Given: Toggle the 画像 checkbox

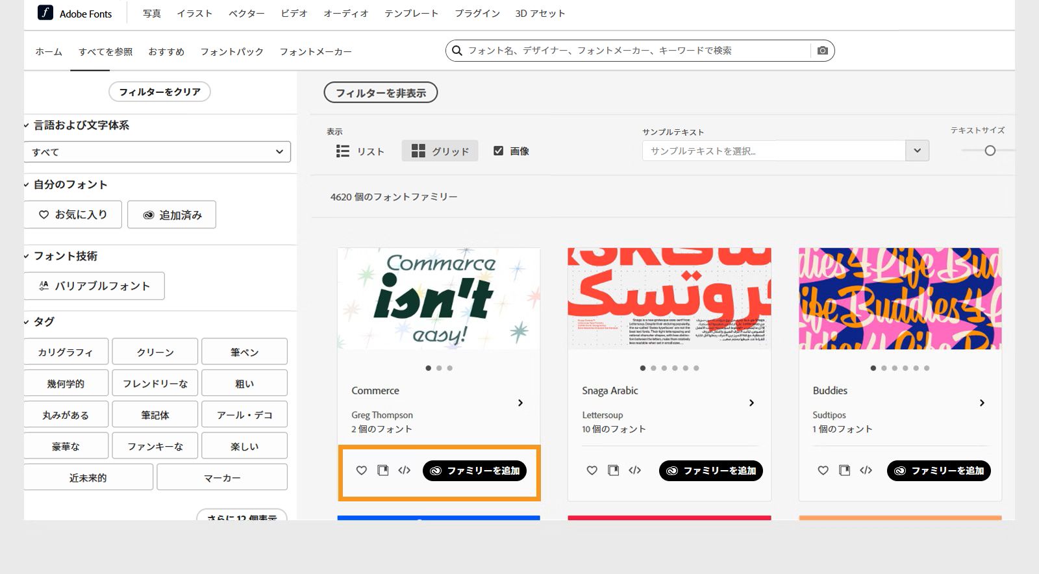Looking at the screenshot, I should 499,151.
